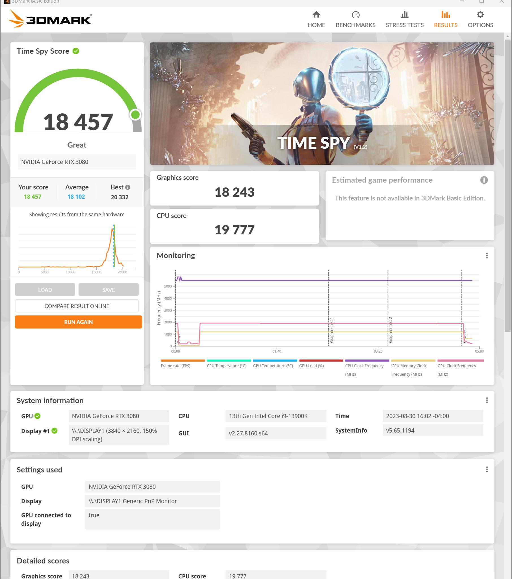Toggle CPU Temperature legend swatch
512x579 pixels.
click(x=229, y=360)
